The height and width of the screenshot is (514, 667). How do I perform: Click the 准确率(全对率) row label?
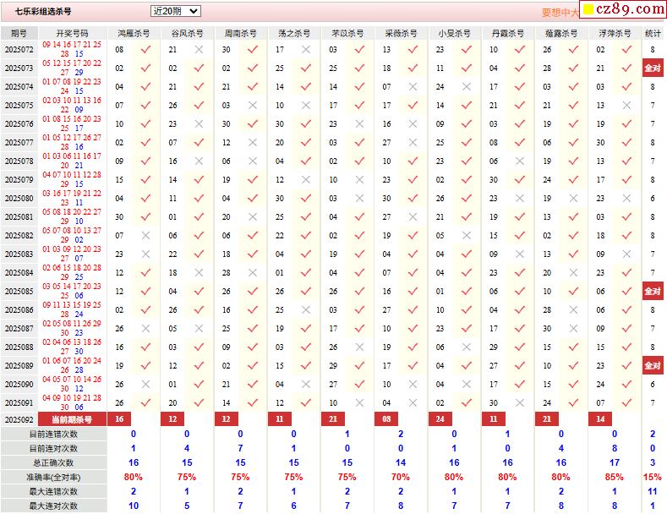[x=53, y=478]
